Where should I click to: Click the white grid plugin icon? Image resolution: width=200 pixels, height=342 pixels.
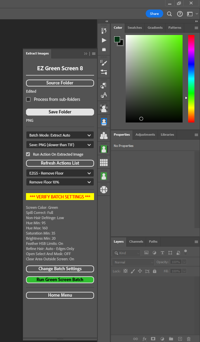tap(104, 162)
